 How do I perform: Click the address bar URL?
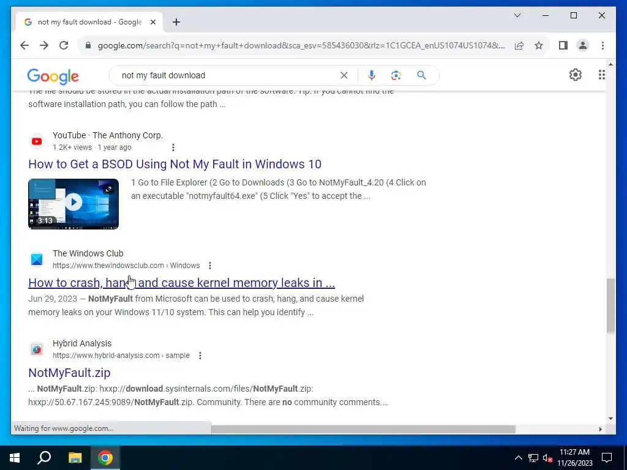point(301,45)
